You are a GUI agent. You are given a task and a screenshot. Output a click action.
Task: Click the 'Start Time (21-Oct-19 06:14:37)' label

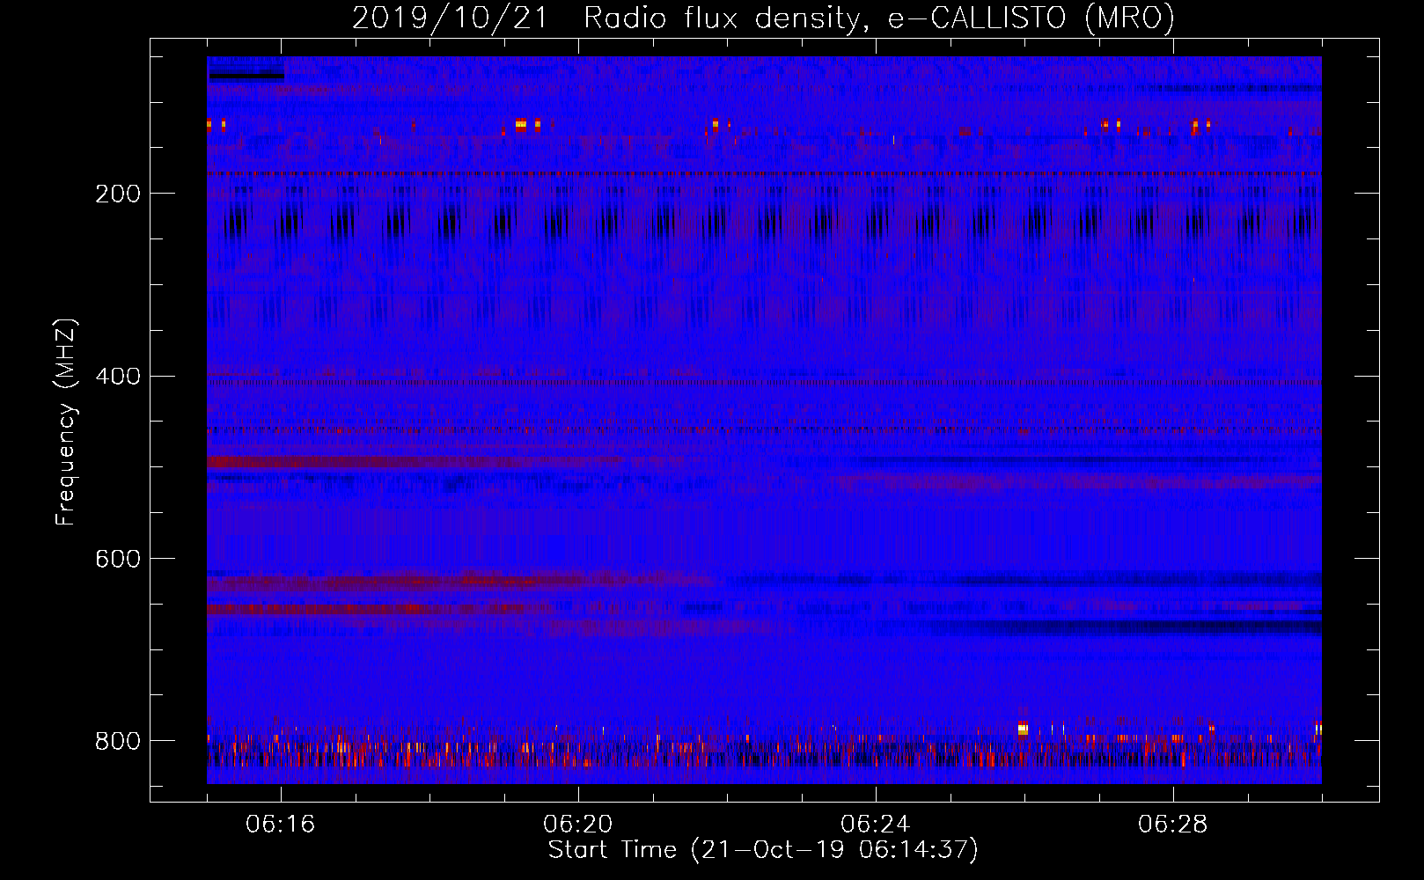pyautogui.click(x=763, y=850)
